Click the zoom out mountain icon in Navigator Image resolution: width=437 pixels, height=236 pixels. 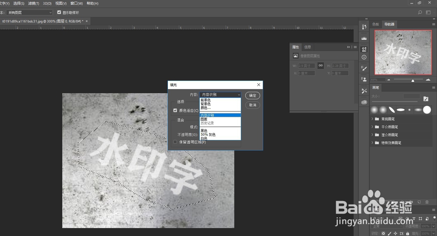pos(389,80)
